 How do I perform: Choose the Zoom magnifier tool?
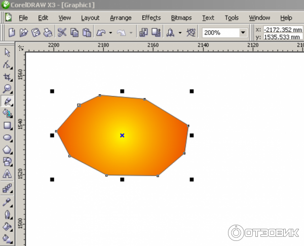point(7,89)
